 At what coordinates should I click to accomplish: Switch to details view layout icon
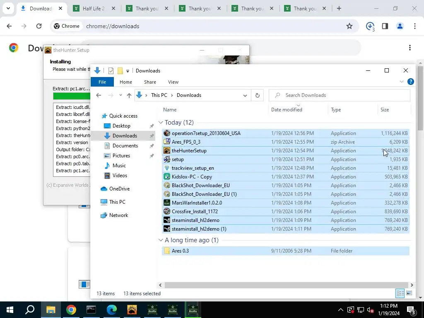coord(400,293)
